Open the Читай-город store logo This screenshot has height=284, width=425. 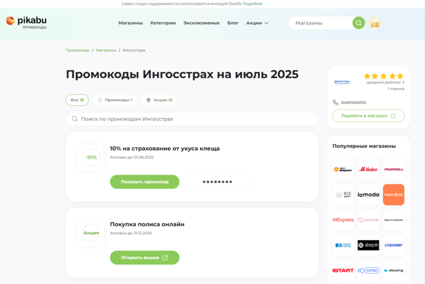(343, 245)
